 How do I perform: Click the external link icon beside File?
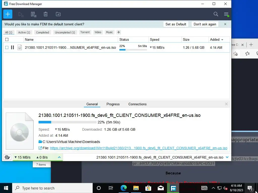coord(40,148)
